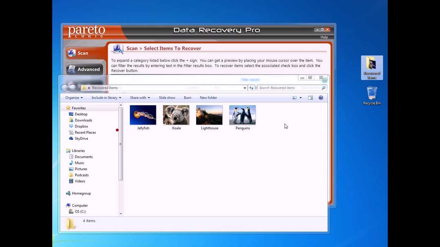This screenshot has height=247, width=440.
Task: Maximize the Recovered Items Explorer window
Action: [310, 78]
